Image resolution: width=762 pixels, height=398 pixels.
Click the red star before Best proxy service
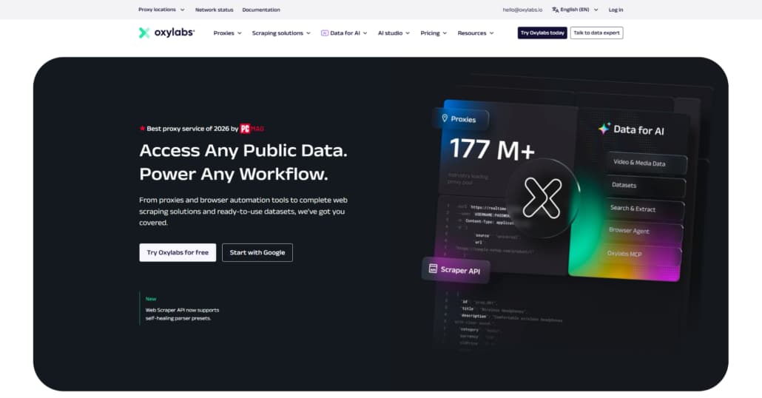coord(142,128)
